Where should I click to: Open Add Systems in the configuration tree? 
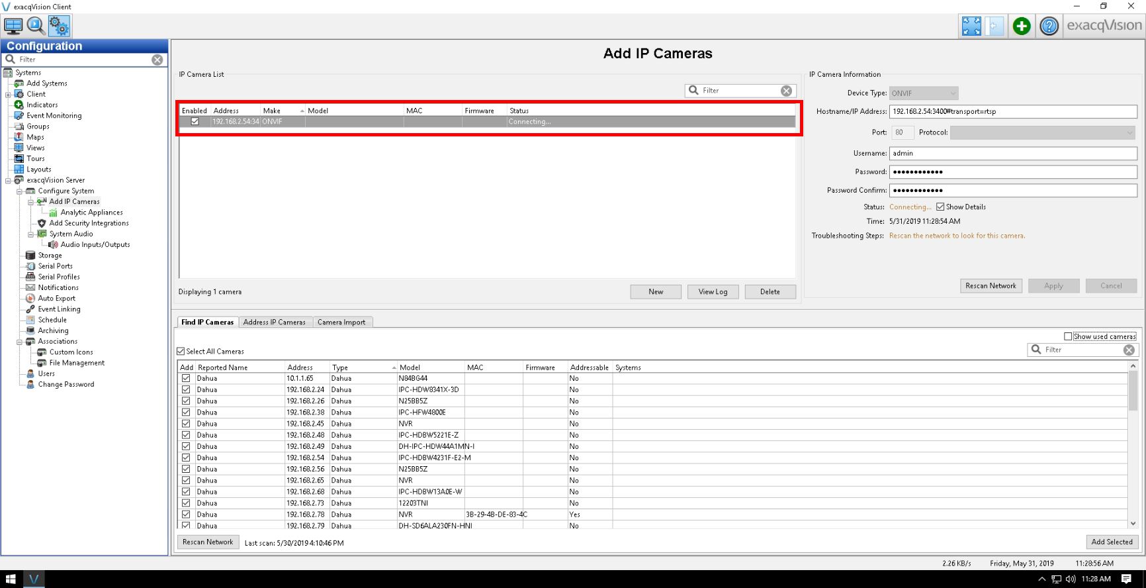pyautogui.click(x=46, y=83)
